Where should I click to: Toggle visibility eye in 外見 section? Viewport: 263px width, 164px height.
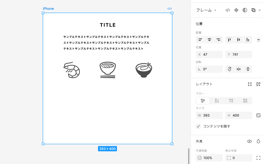coord(249,141)
